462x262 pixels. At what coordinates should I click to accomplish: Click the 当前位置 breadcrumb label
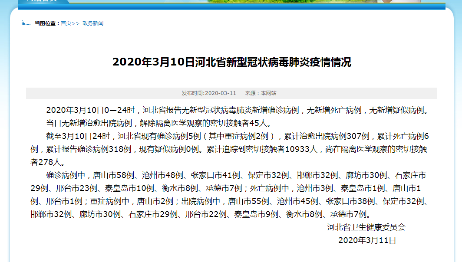coord(46,23)
